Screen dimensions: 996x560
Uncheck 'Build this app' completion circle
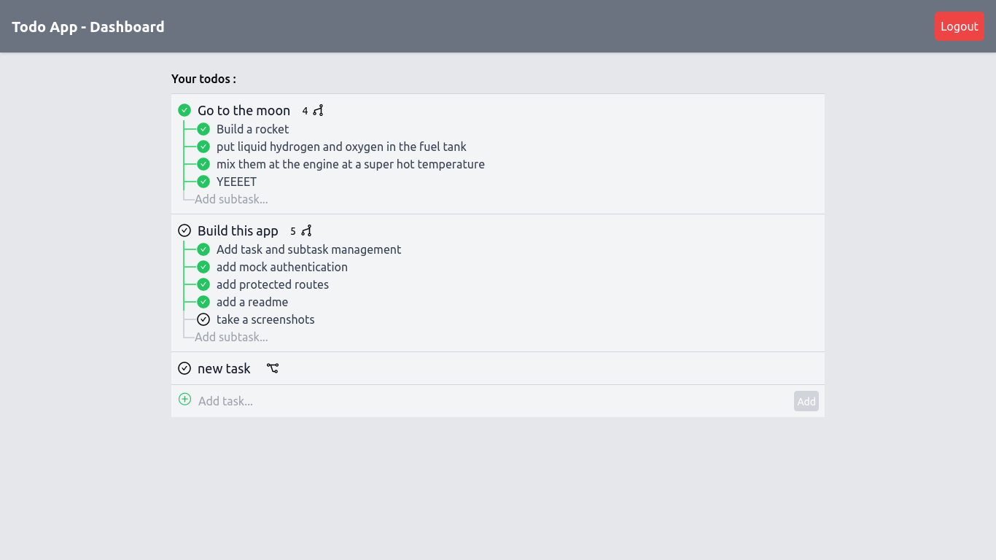click(x=184, y=230)
